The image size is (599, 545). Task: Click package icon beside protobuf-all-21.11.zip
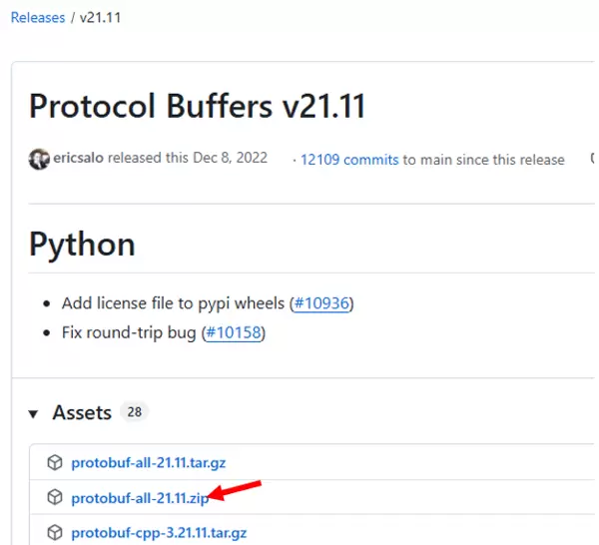click(55, 497)
